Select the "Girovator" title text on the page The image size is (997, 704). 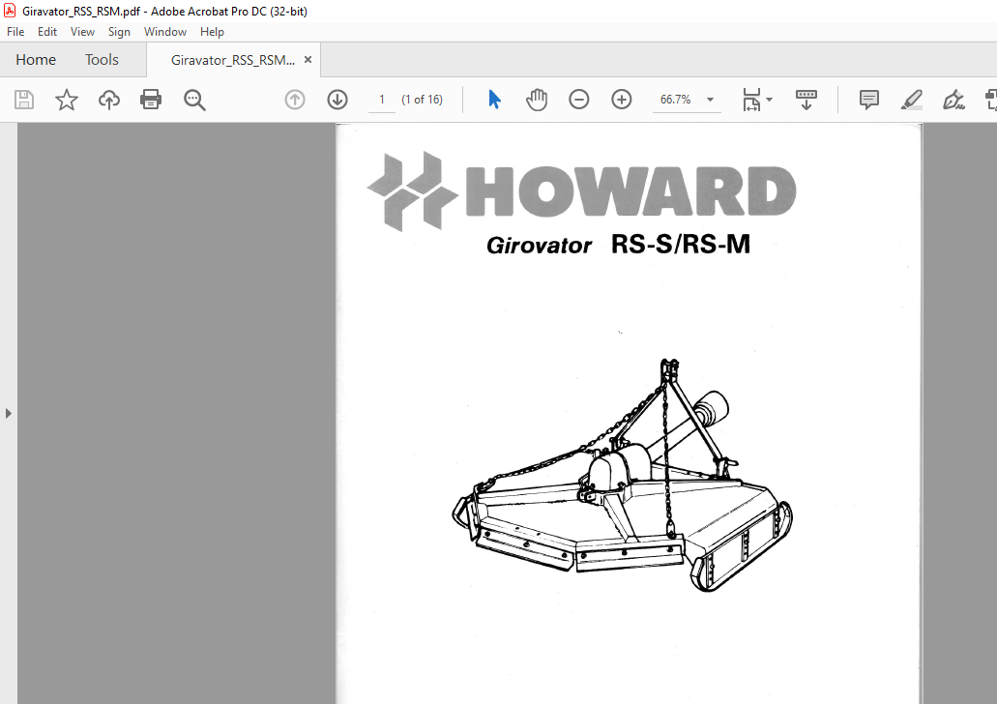point(539,246)
